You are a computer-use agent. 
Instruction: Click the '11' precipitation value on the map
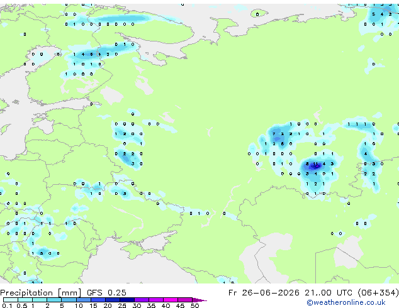pos(315,164)
